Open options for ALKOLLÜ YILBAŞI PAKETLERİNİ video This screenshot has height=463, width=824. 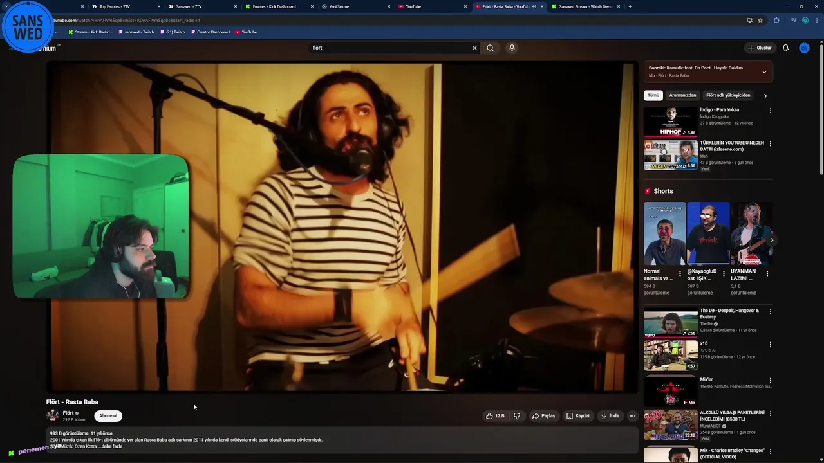[770, 413]
